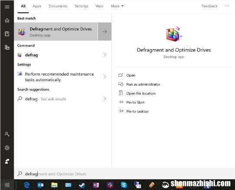The image size is (235, 190).
Task: Open the Notebook icon in the sidebar
Action: 7,34
